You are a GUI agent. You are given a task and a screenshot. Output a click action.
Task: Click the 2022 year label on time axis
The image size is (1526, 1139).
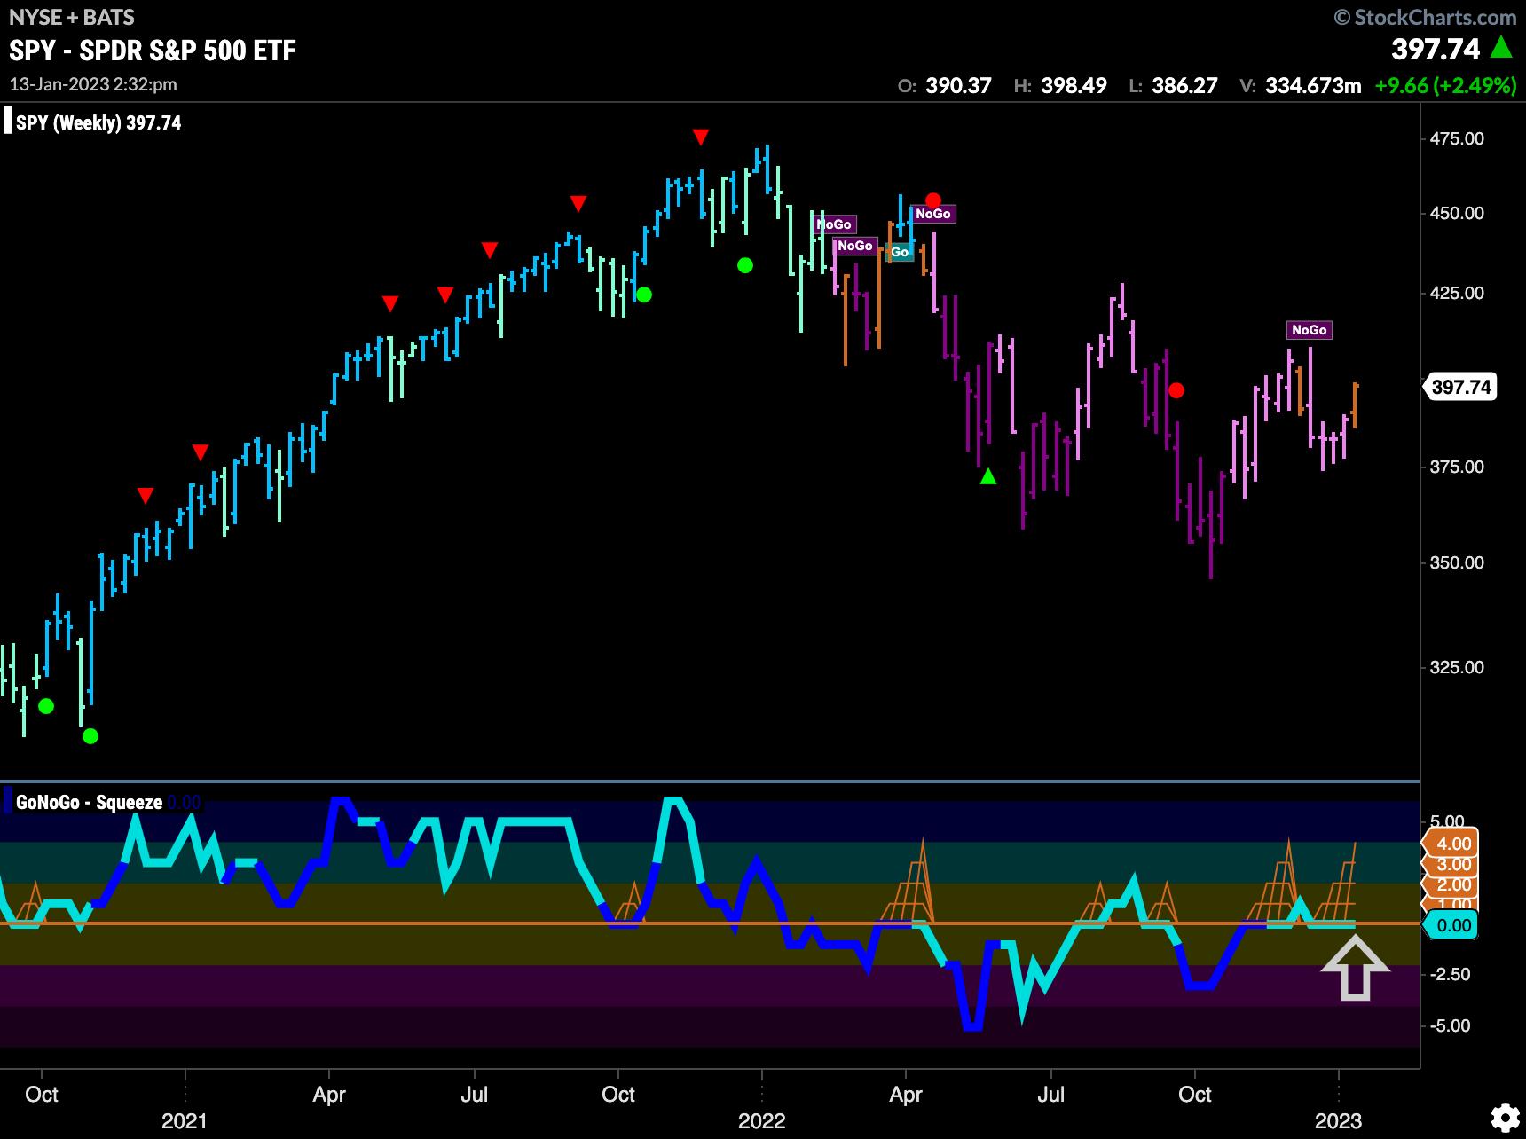click(762, 1120)
